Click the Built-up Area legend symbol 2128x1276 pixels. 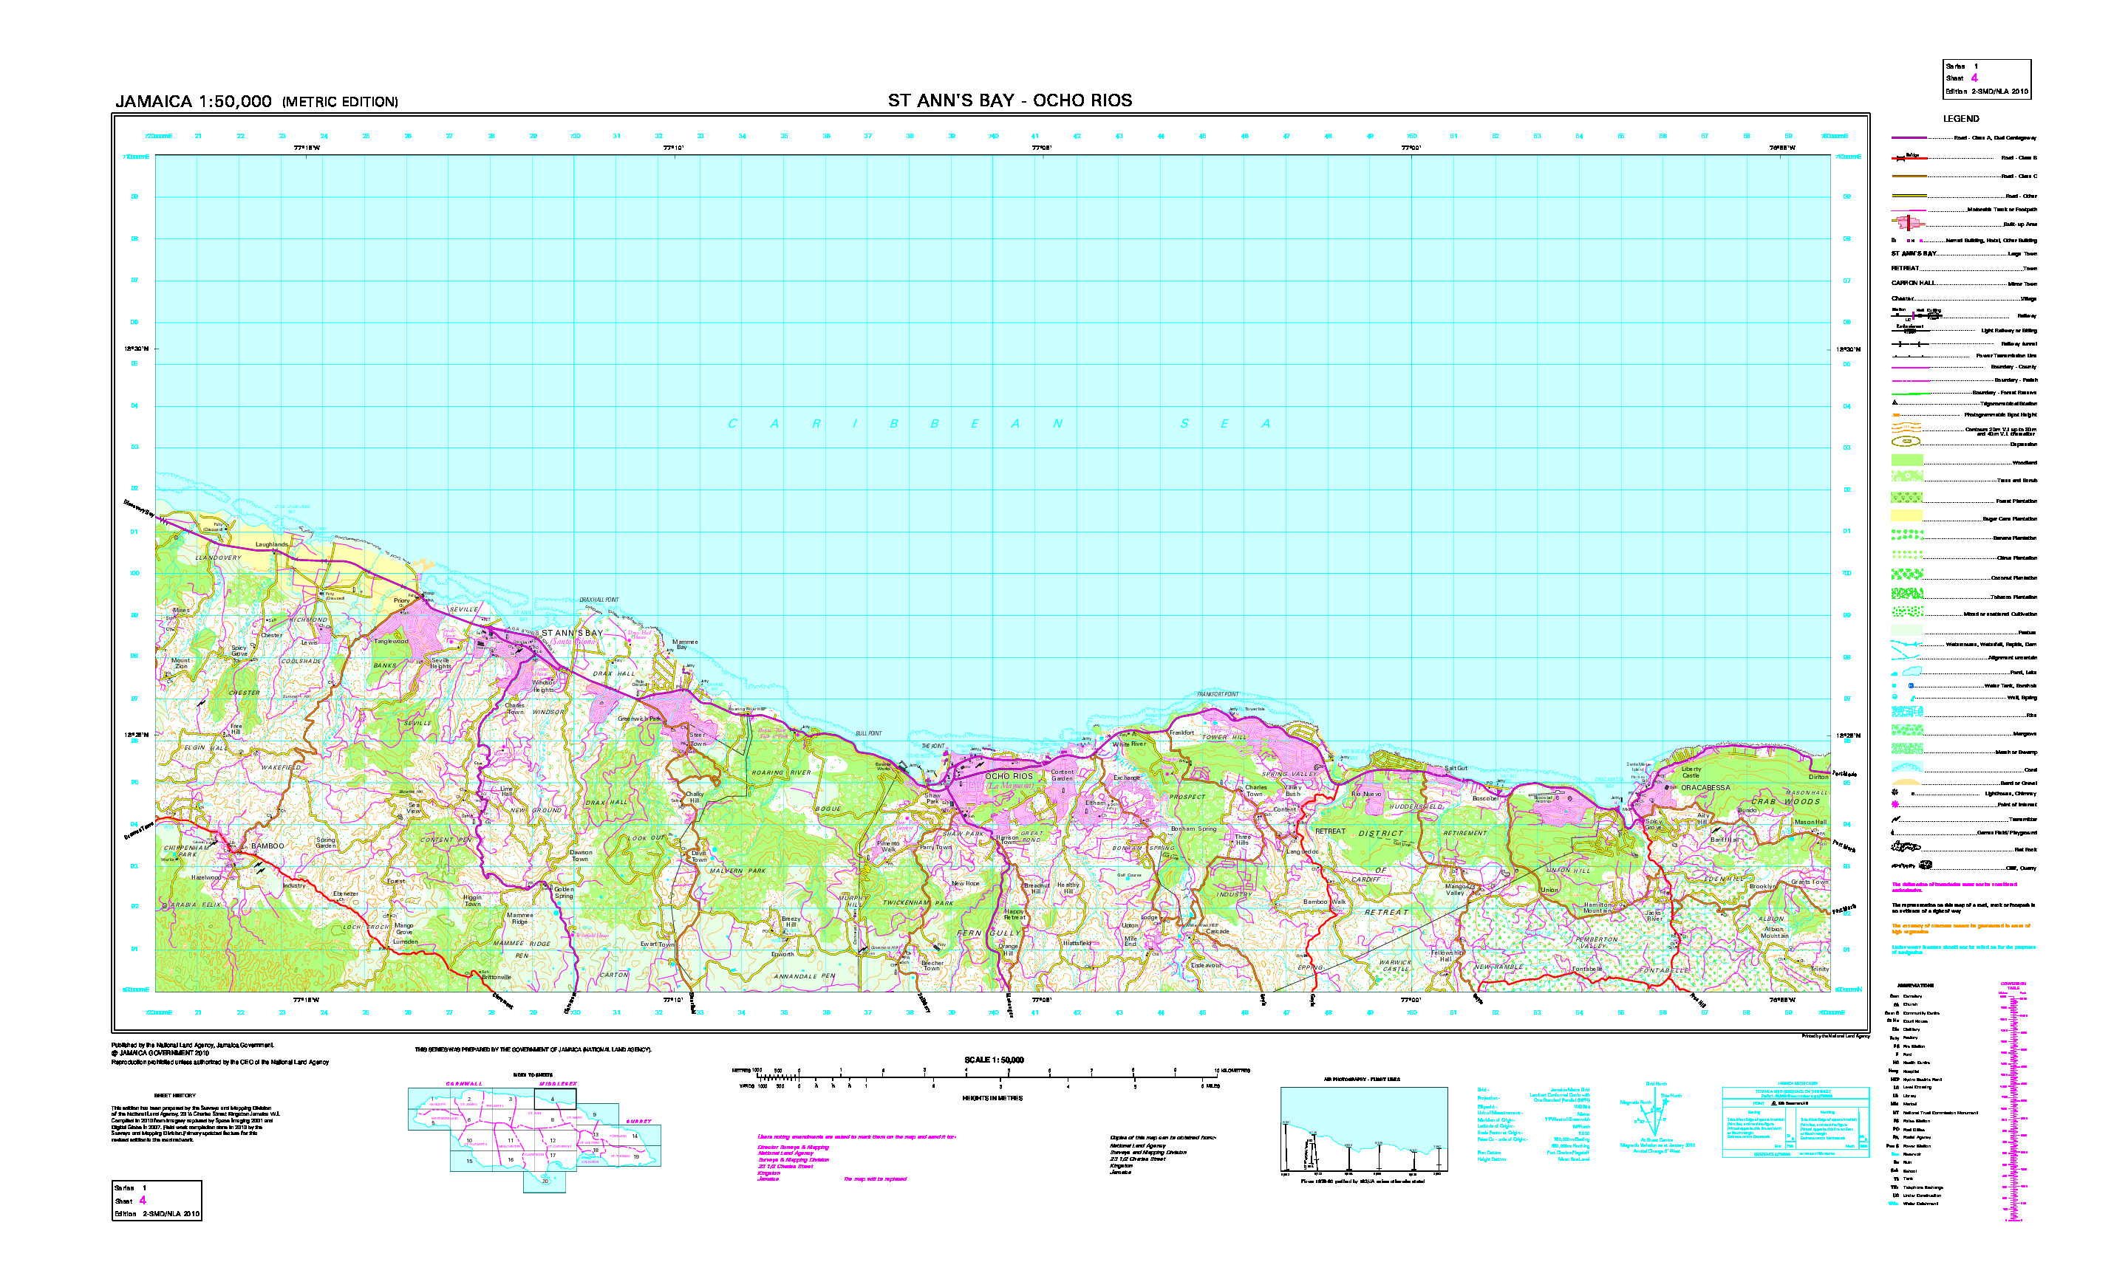point(1909,224)
